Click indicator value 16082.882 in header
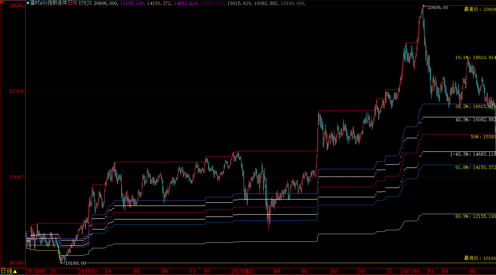 click(x=266, y=3)
